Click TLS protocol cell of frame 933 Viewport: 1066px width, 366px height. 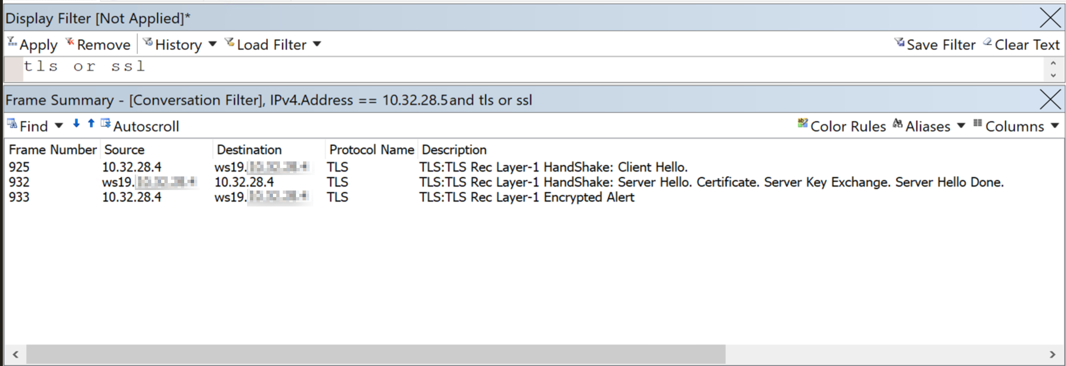[338, 197]
